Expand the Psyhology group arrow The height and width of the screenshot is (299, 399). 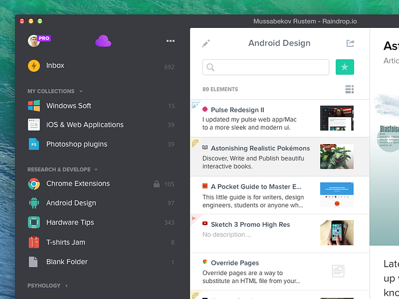pyautogui.click(x=67, y=286)
